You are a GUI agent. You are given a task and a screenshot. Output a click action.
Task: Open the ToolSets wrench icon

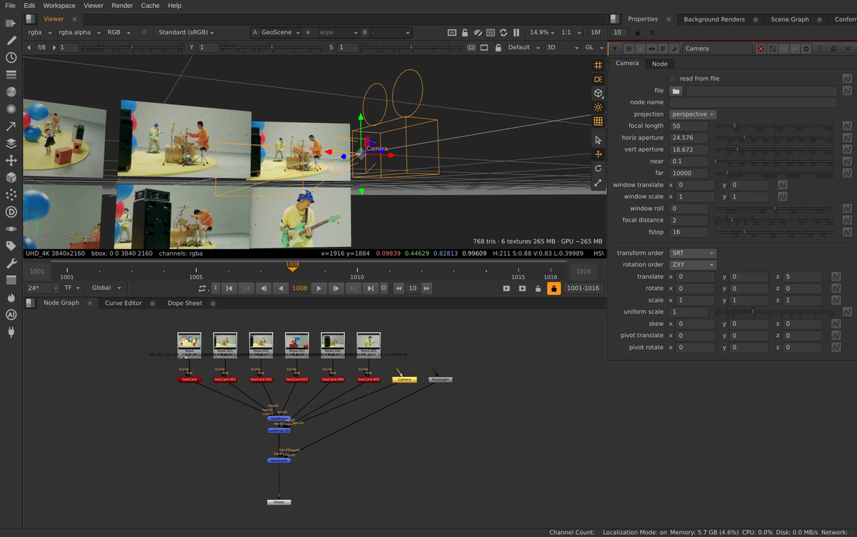(11, 264)
